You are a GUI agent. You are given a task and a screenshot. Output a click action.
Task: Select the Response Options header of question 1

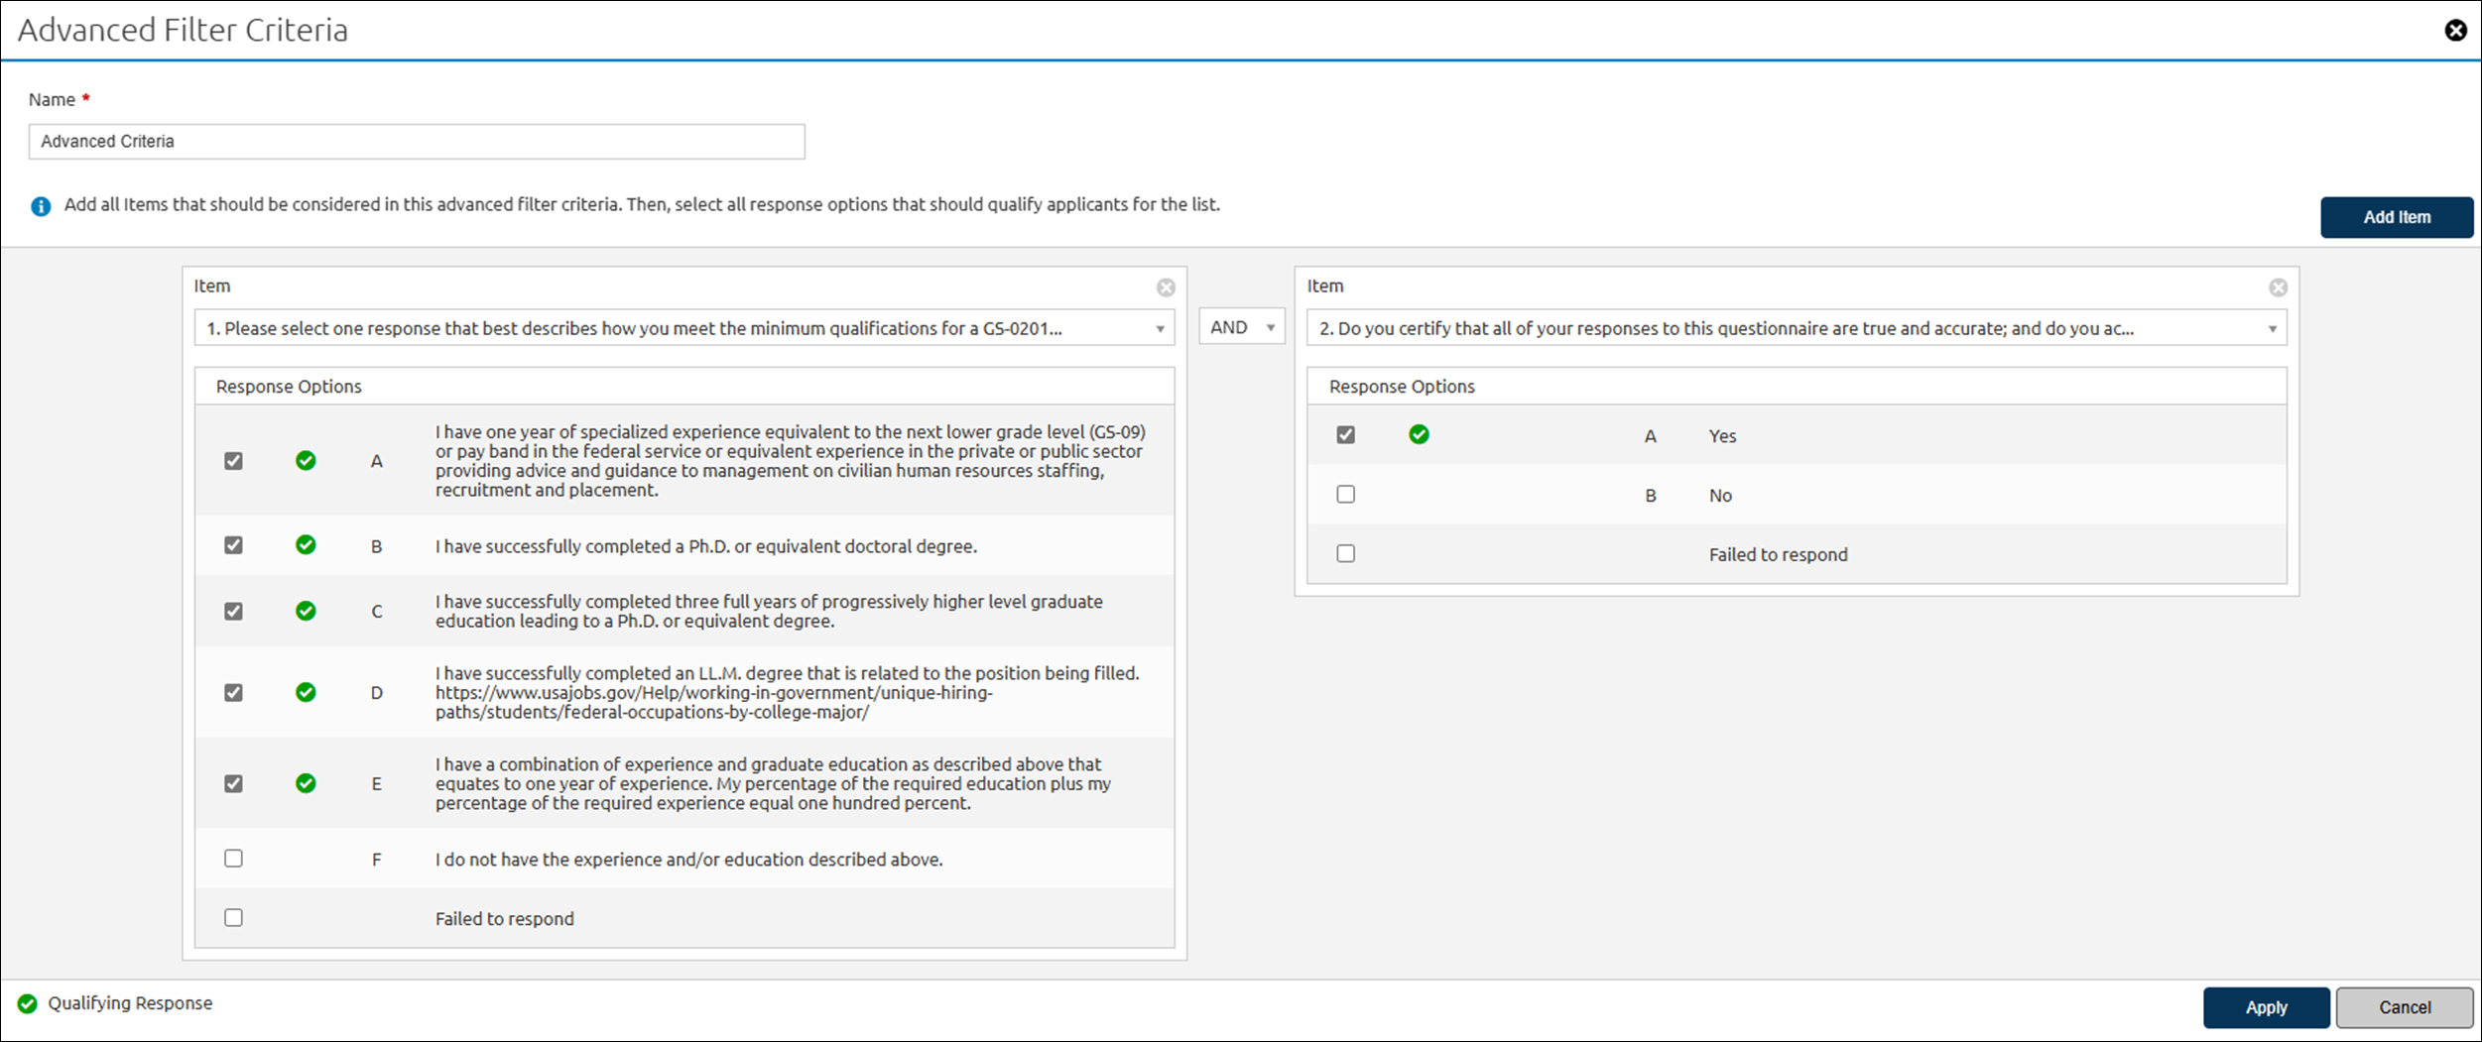click(289, 386)
